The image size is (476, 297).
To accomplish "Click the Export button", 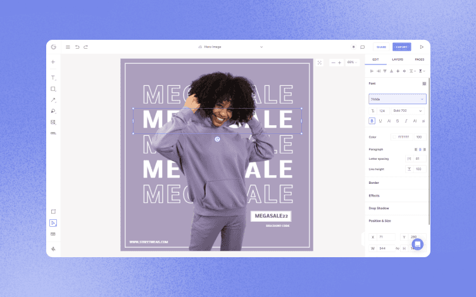I will [401, 47].
